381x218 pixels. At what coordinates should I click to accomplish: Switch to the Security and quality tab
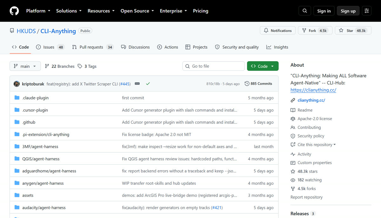237,47
